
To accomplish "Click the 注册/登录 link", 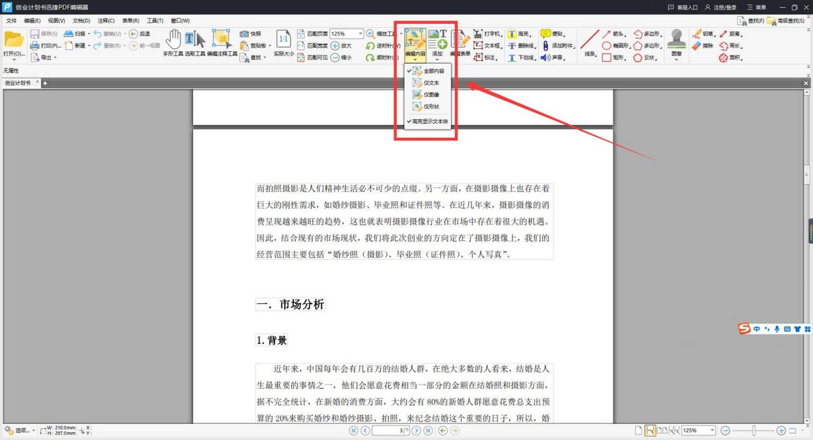I will 726,7.
